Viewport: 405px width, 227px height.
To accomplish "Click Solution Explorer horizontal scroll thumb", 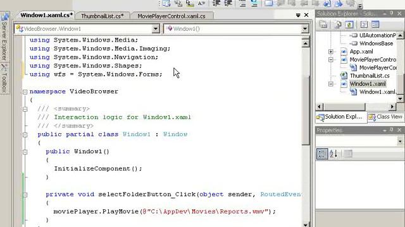I will [344, 107].
